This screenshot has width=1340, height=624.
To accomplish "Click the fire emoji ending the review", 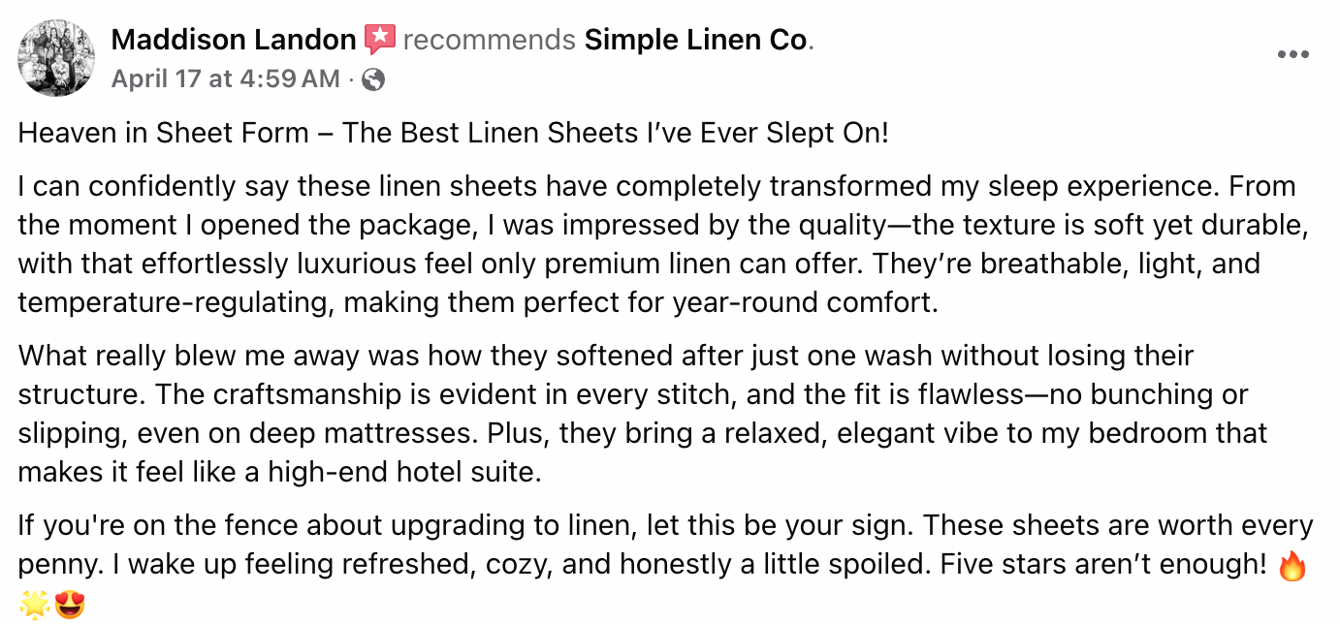I will click(x=1292, y=564).
